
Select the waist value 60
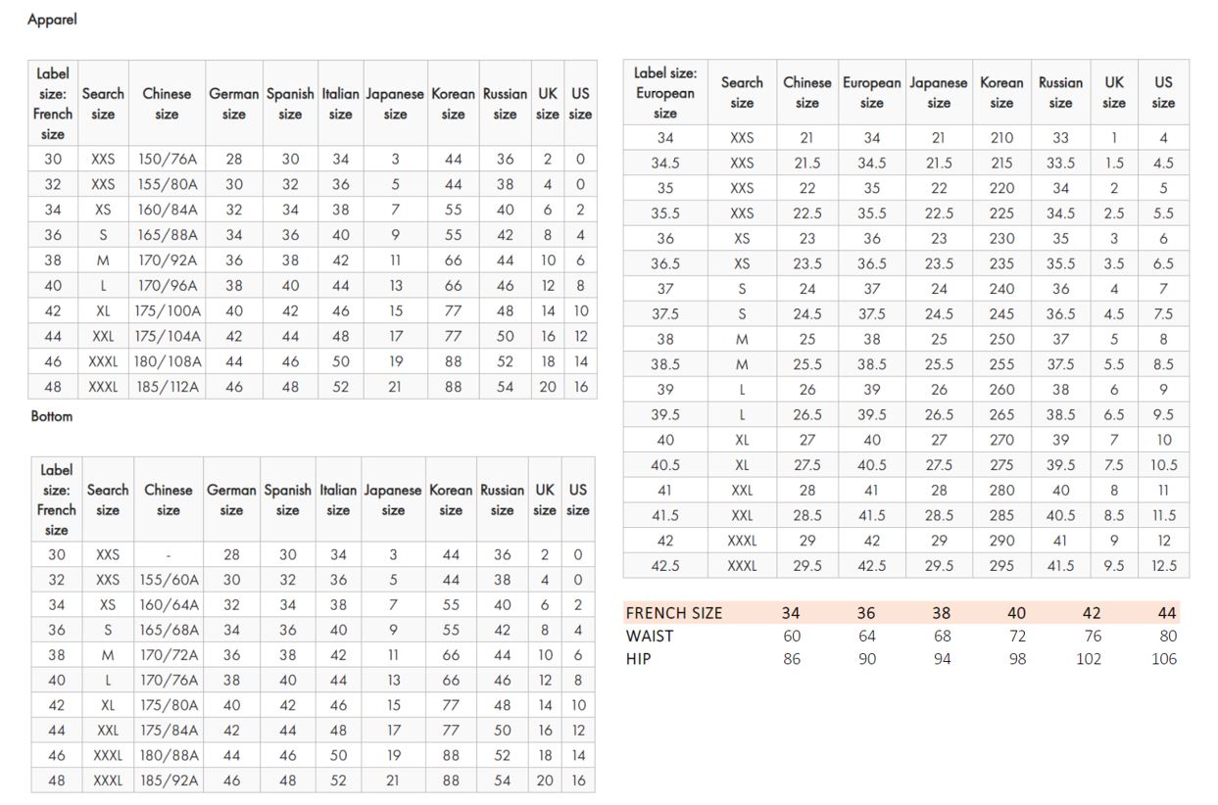[x=792, y=637]
